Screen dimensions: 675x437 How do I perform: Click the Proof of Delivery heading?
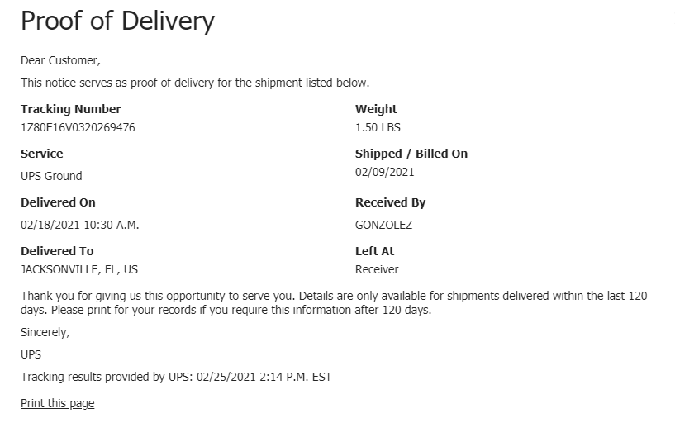coord(117,21)
